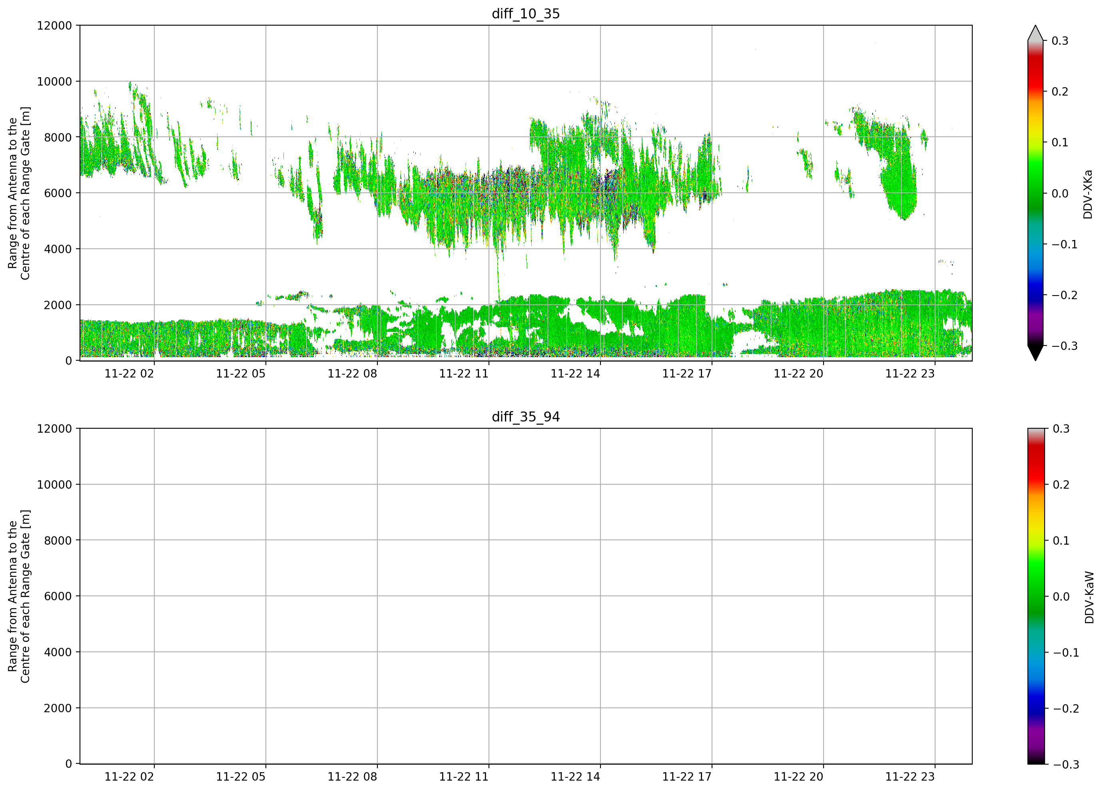Click the −0.2 tick on DDV-XKa colorbar
The height and width of the screenshot is (791, 1103).
click(1065, 295)
